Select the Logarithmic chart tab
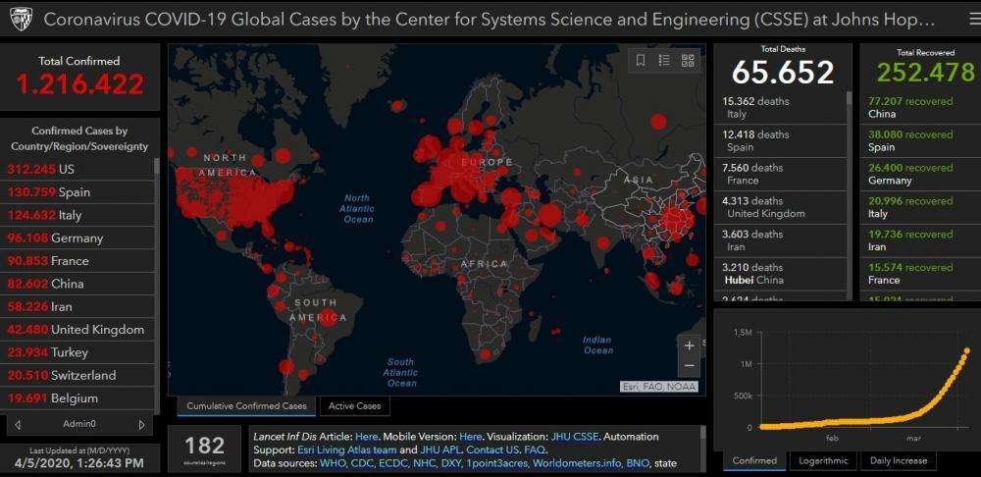Screen dimensions: 981x477 tap(823, 460)
